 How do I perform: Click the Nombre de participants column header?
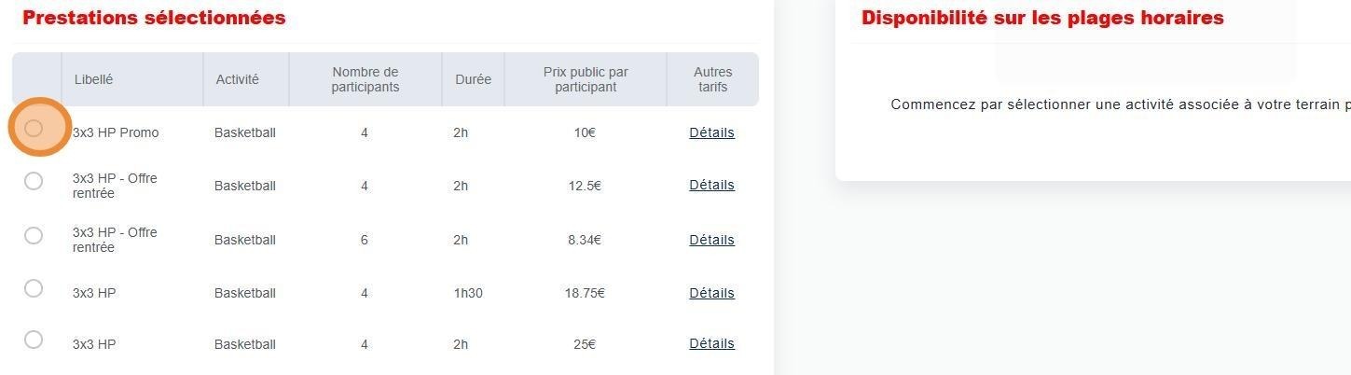365,79
